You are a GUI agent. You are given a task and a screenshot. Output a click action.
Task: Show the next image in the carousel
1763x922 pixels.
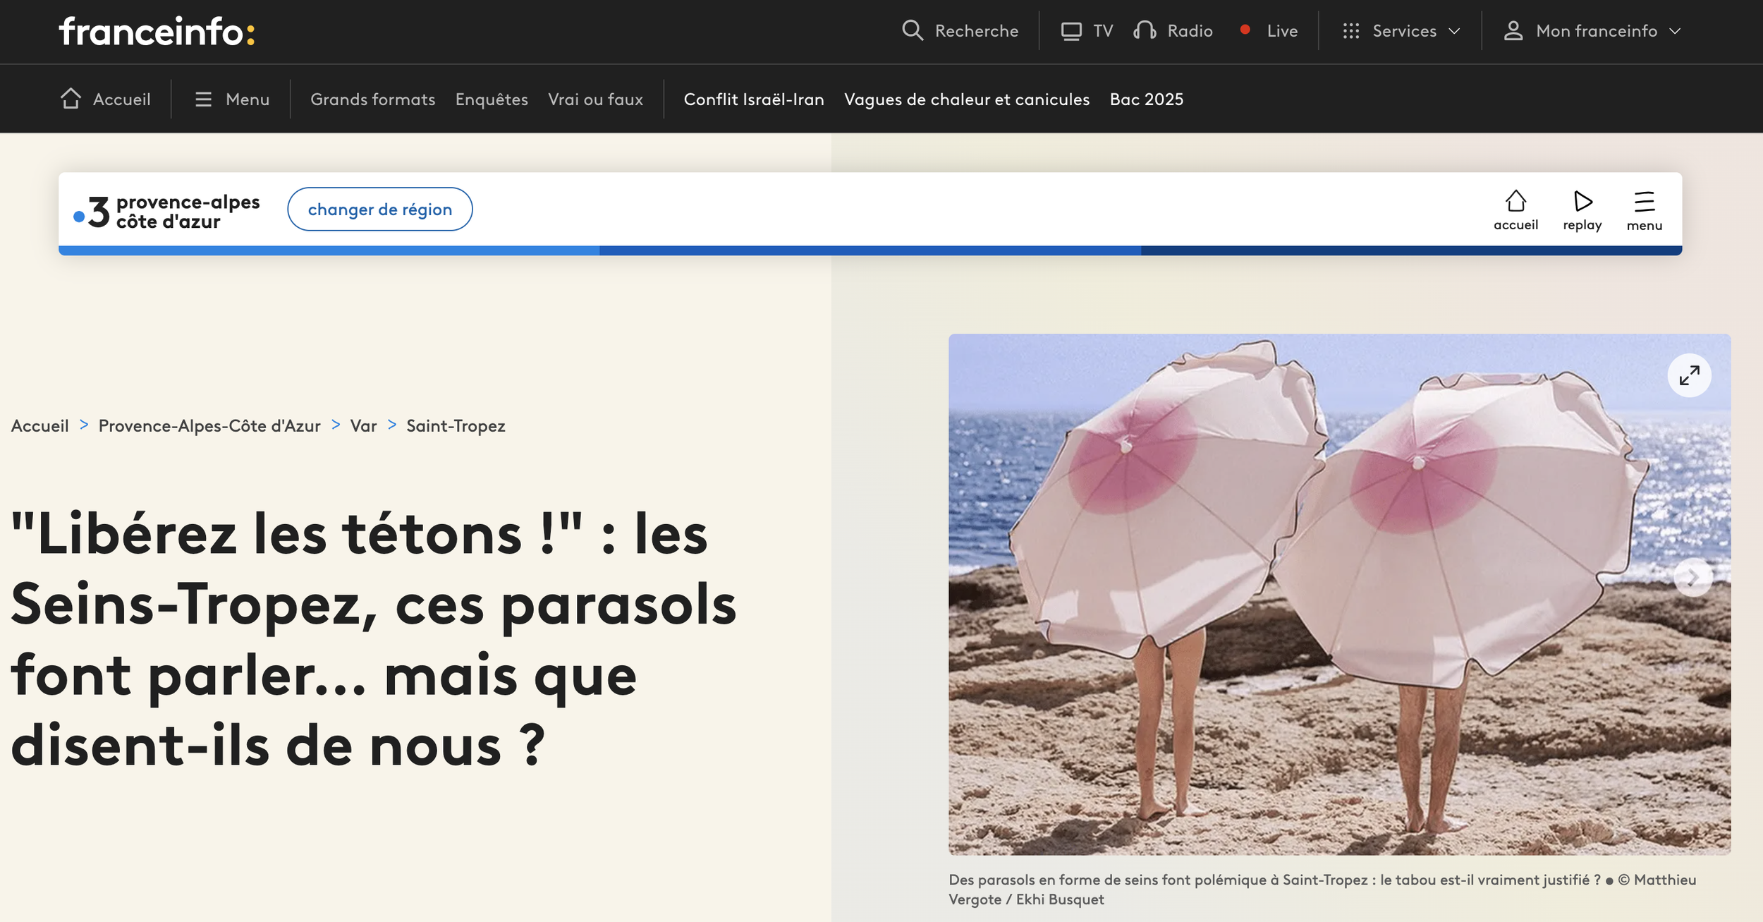click(x=1692, y=578)
